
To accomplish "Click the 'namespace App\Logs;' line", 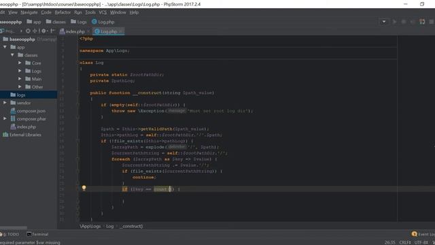I will pyautogui.click(x=105, y=50).
